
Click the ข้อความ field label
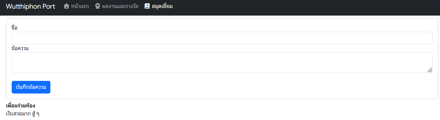(x=20, y=48)
